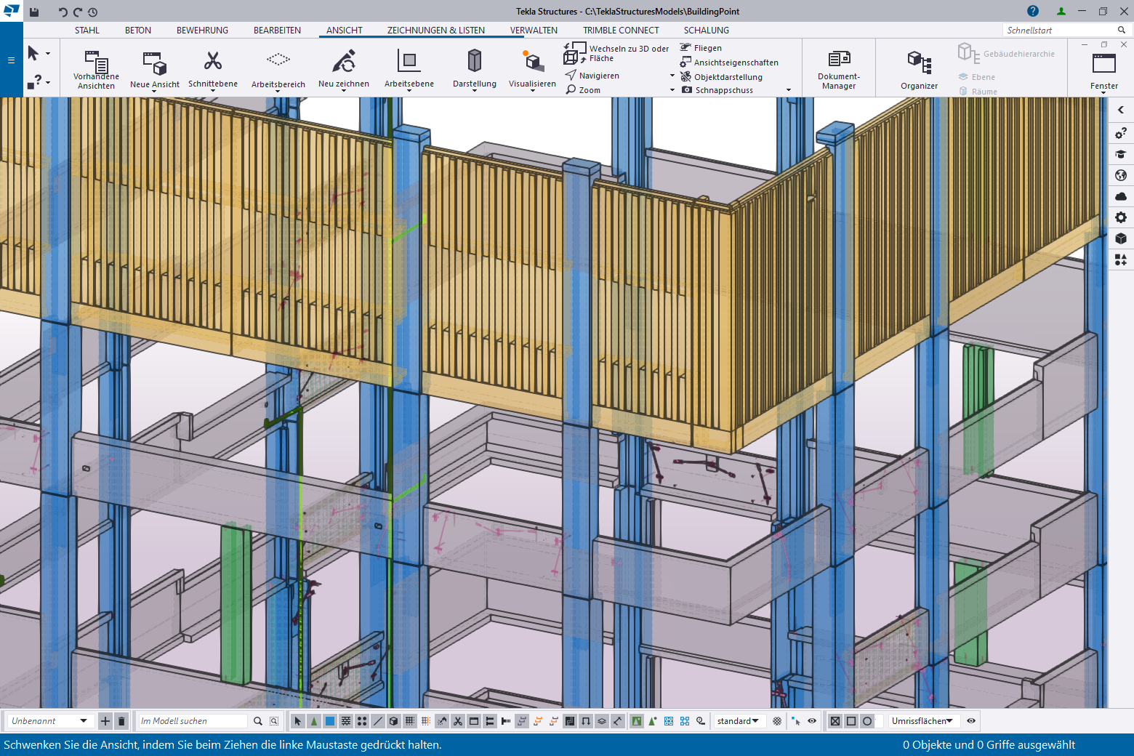Screen dimensions: 1134x756
Task: Launch the Organizer
Action: point(920,69)
